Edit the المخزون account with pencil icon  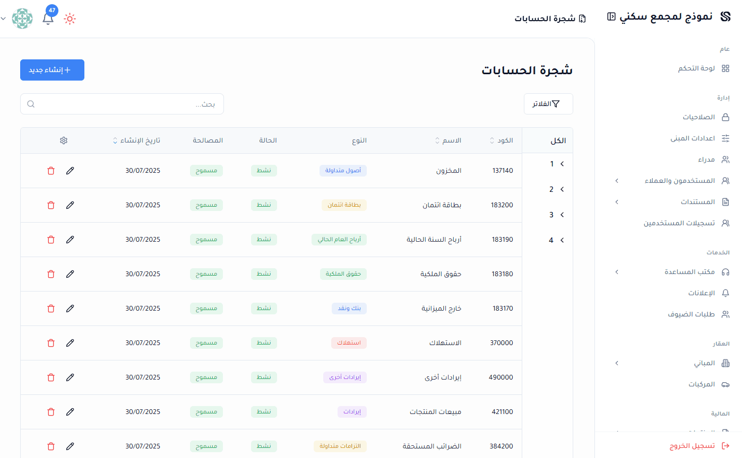point(70,171)
